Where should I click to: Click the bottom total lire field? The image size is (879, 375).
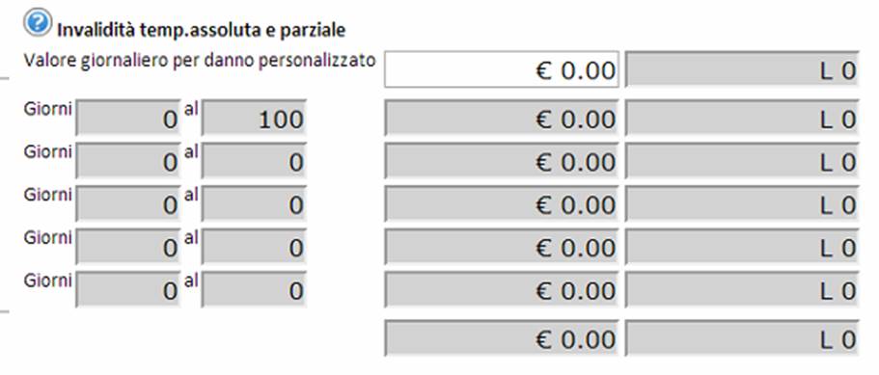pyautogui.click(x=742, y=338)
